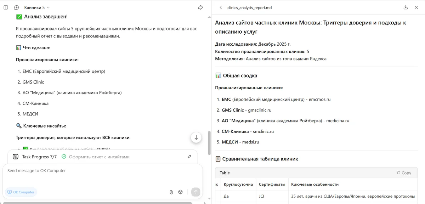Viewport: 425px width, 204px height.
Task: Send the message with arrow button
Action: 195,192
